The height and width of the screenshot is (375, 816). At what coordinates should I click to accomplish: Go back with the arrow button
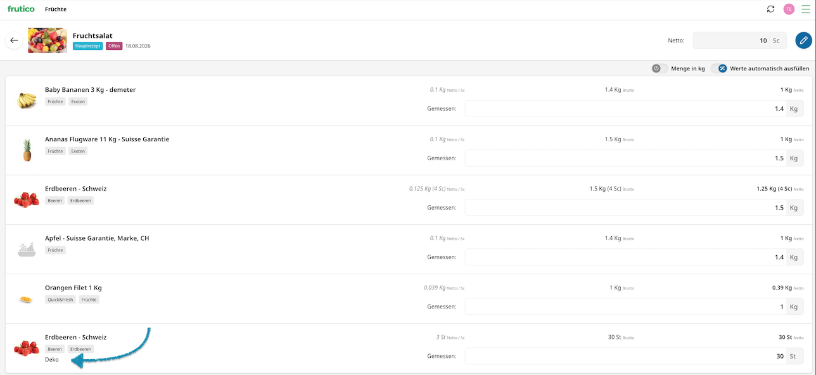[14, 41]
